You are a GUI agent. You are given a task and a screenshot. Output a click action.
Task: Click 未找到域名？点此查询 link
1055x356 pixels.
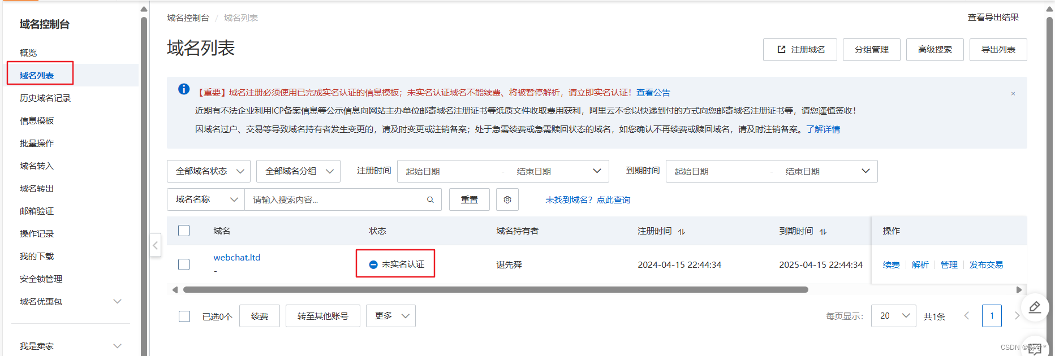[588, 199]
